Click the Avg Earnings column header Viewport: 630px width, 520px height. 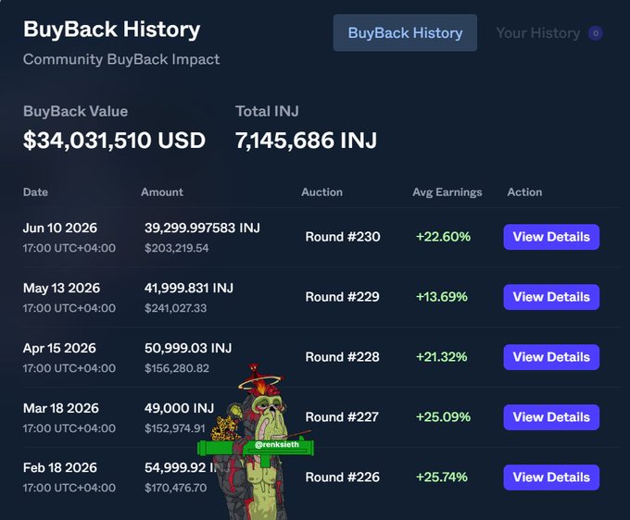click(447, 192)
